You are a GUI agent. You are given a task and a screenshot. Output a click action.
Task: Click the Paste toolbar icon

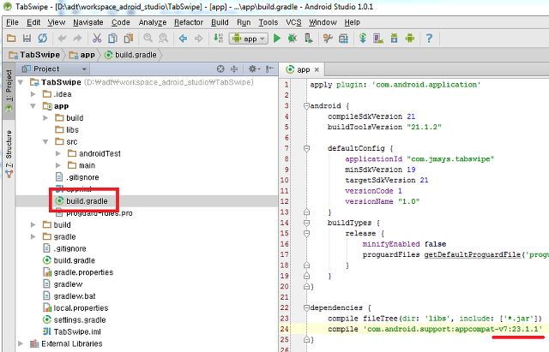tap(129, 38)
